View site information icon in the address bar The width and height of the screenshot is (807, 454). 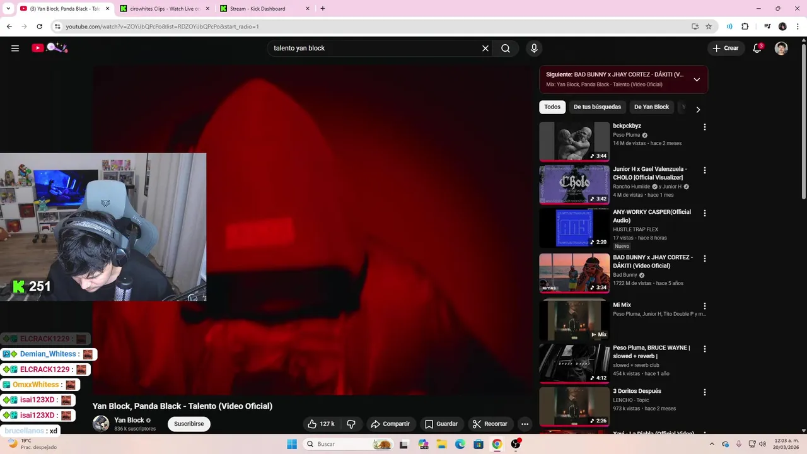click(x=57, y=26)
